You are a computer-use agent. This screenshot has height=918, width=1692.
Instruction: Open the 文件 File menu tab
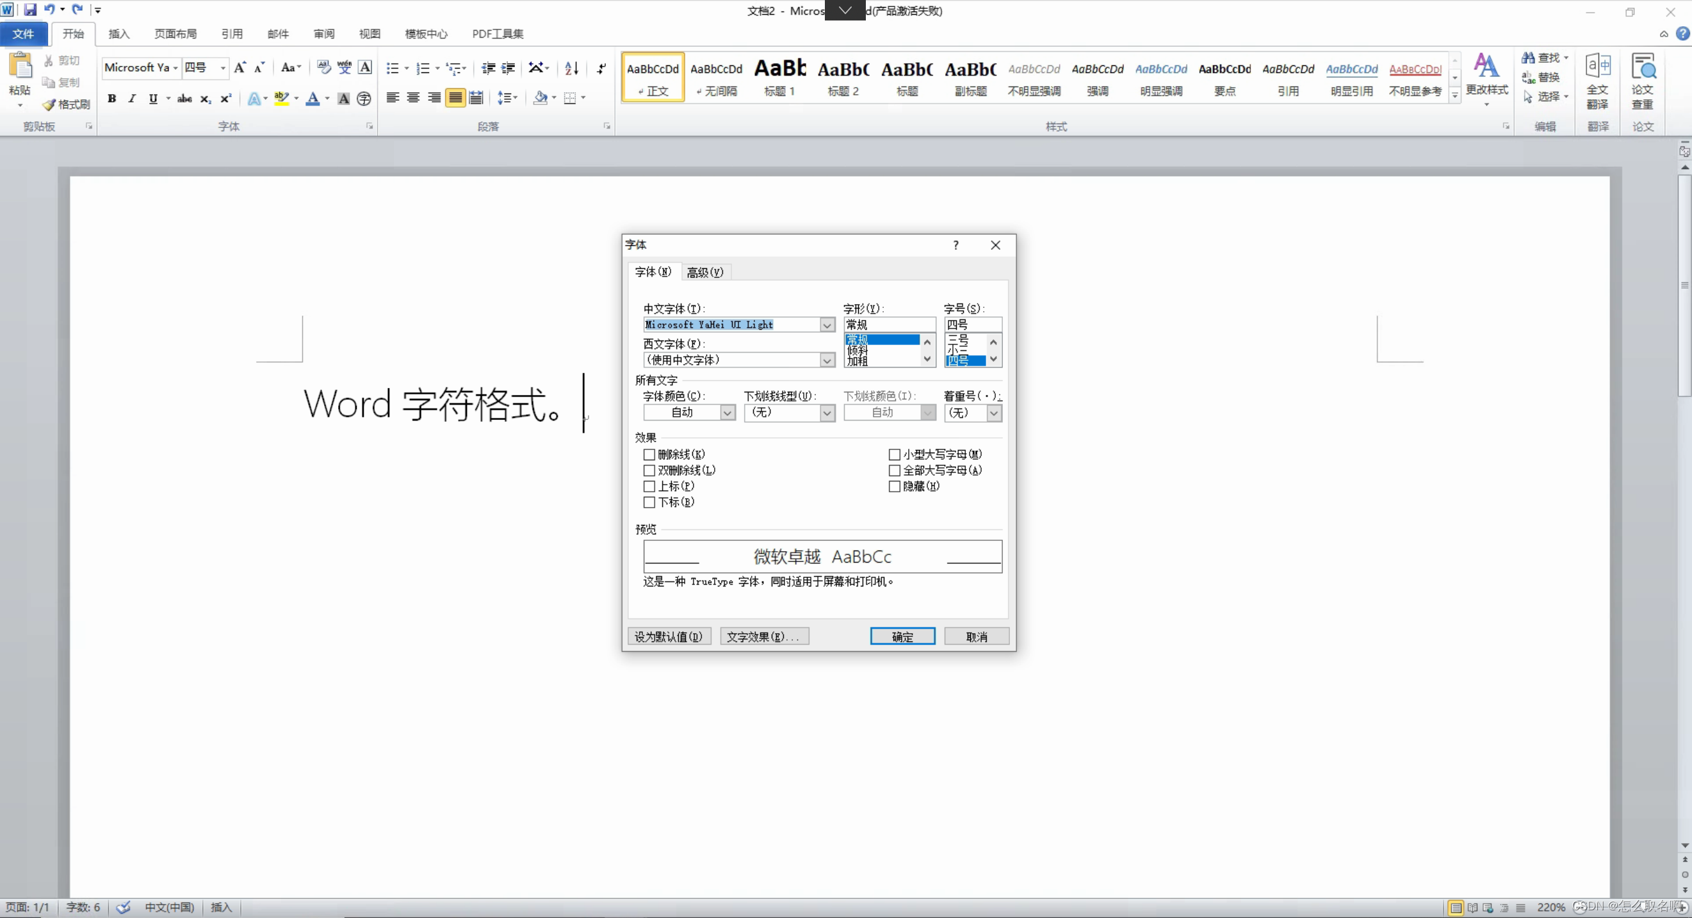pos(23,34)
